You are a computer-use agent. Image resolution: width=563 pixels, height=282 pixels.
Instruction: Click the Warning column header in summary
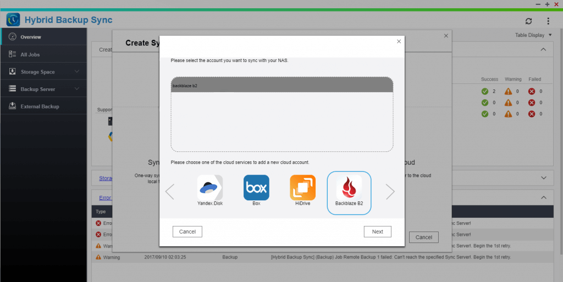pyautogui.click(x=513, y=79)
